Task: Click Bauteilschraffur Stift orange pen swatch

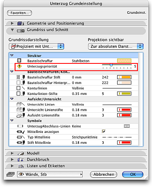Action: (124, 77)
